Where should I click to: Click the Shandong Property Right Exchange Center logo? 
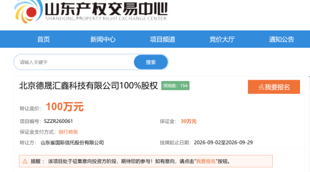[91, 11]
